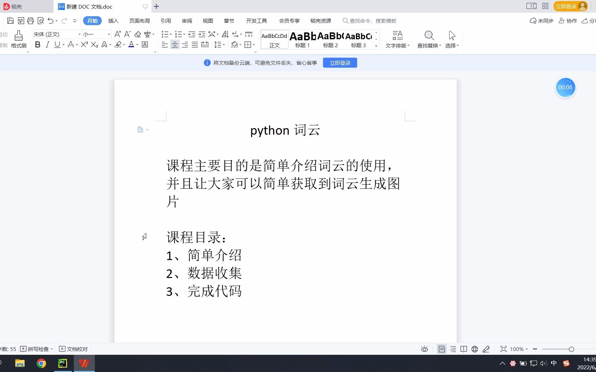Click the font color A swatch

tap(131, 44)
